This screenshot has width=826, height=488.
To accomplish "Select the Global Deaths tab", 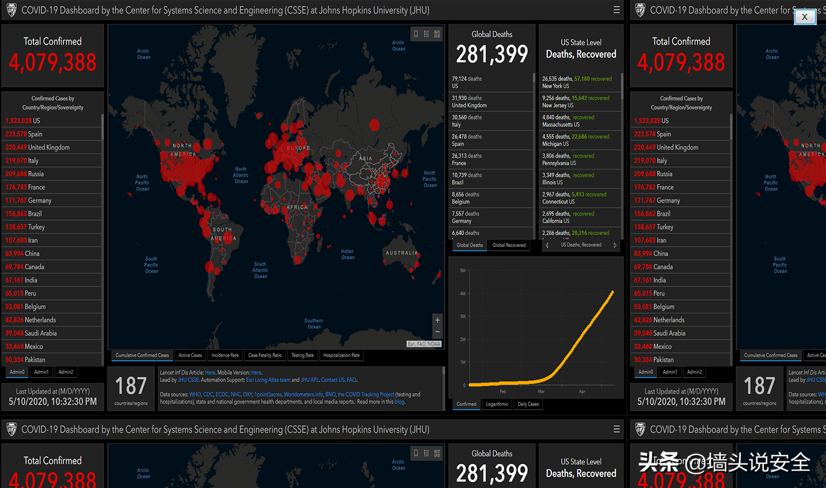I will pos(470,245).
